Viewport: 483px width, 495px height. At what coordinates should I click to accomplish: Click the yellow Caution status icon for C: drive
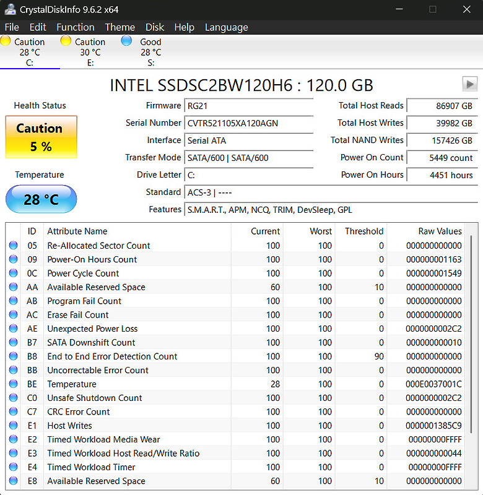(x=6, y=41)
